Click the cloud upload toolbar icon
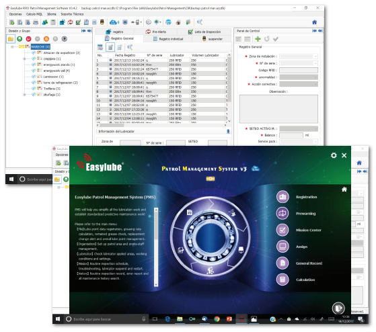376x332 pixels. pyautogui.click(x=114, y=22)
